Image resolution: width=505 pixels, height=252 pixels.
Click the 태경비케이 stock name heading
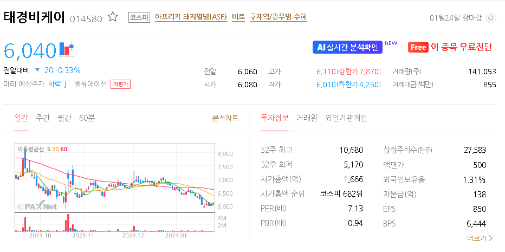(x=35, y=17)
